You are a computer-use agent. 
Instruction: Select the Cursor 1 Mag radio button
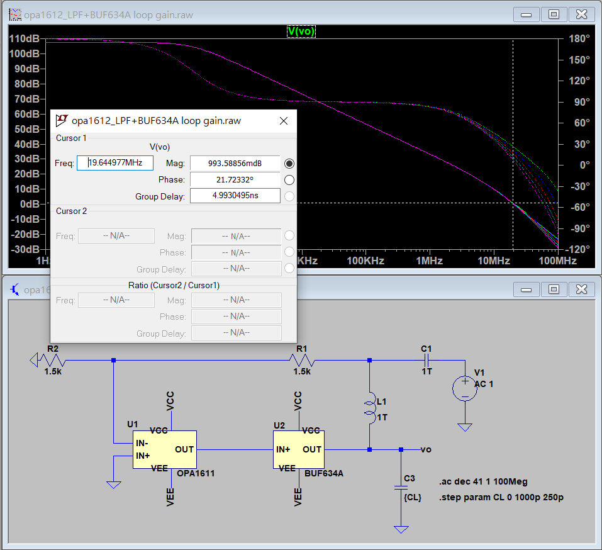pyautogui.click(x=289, y=164)
